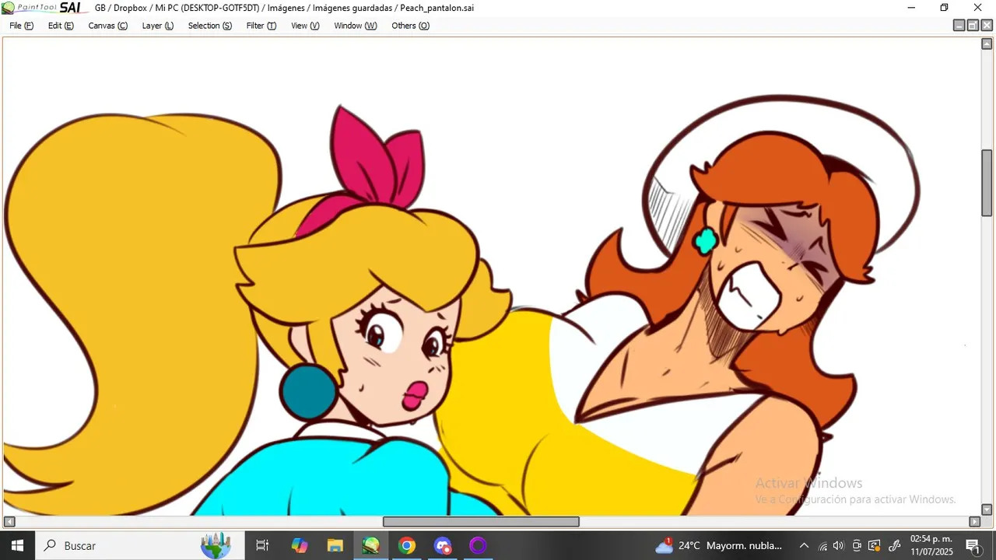
Task: Open the File menu
Action: click(21, 26)
